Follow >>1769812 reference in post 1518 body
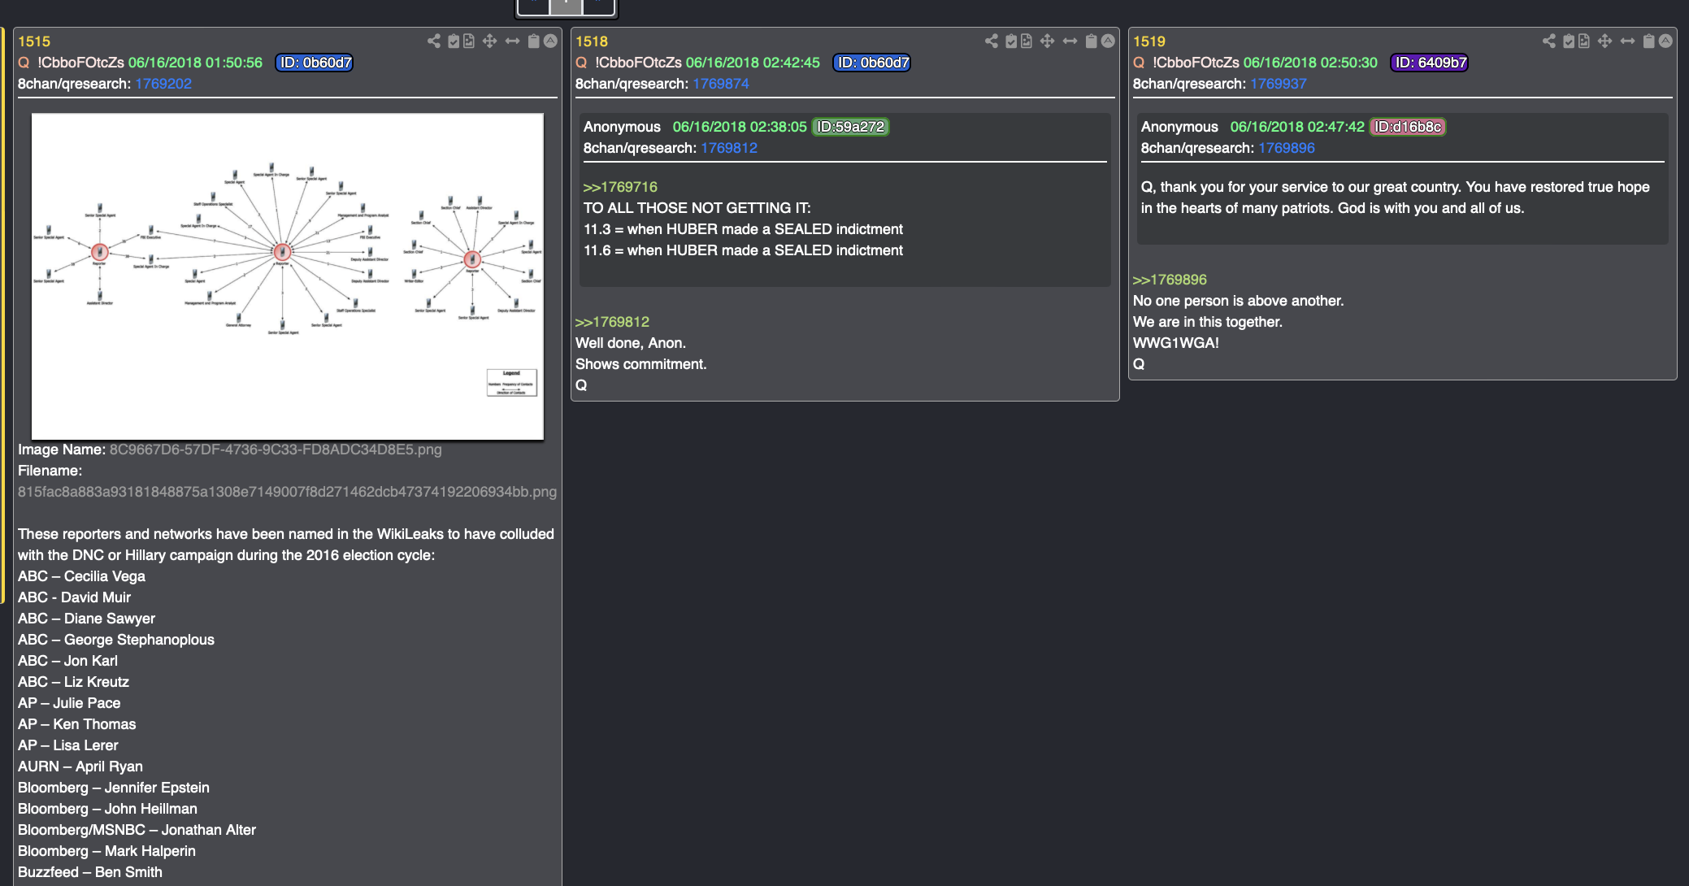 tap(612, 322)
